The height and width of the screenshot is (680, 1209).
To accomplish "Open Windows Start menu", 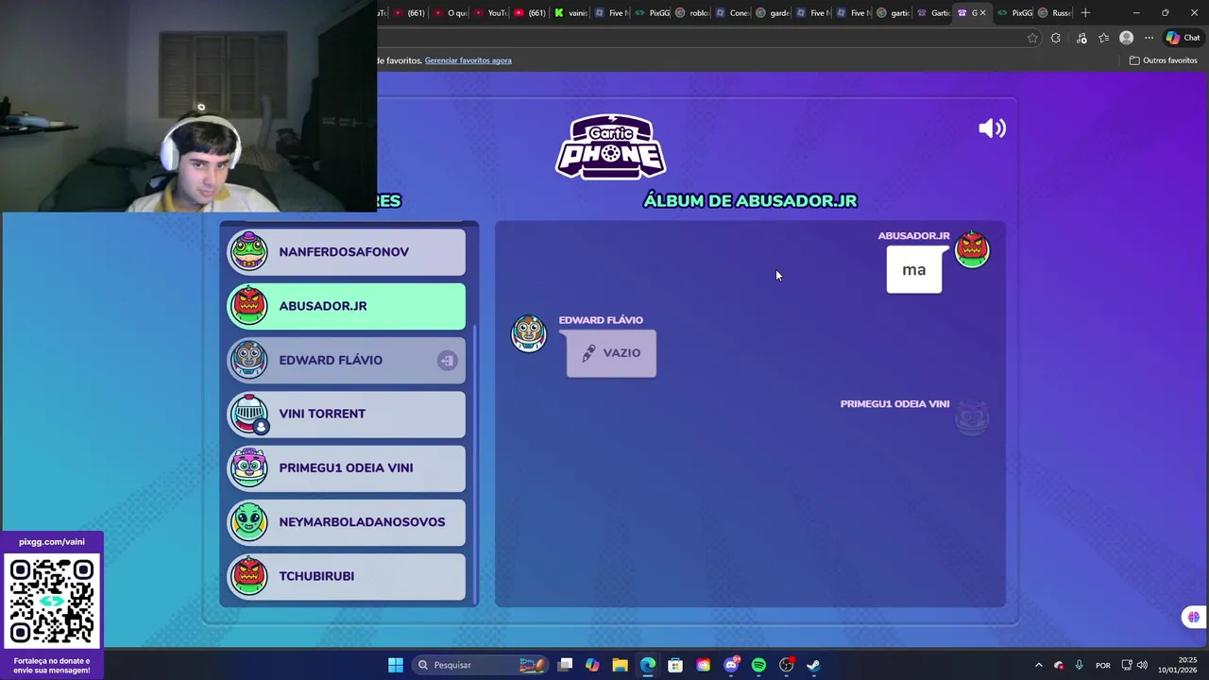I will point(396,665).
